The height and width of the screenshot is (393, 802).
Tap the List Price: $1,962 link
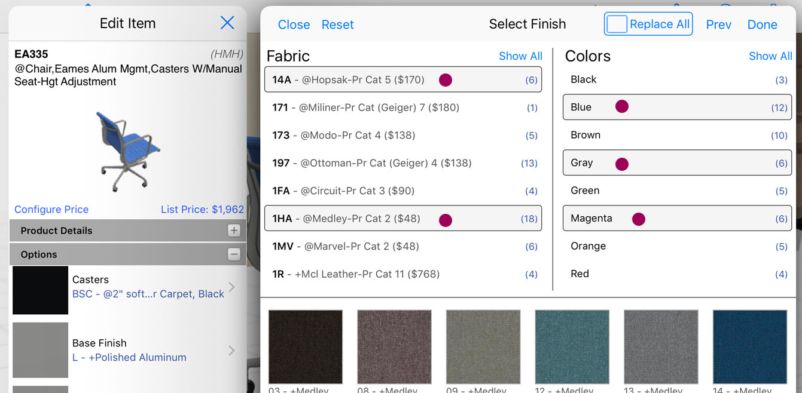coord(202,210)
